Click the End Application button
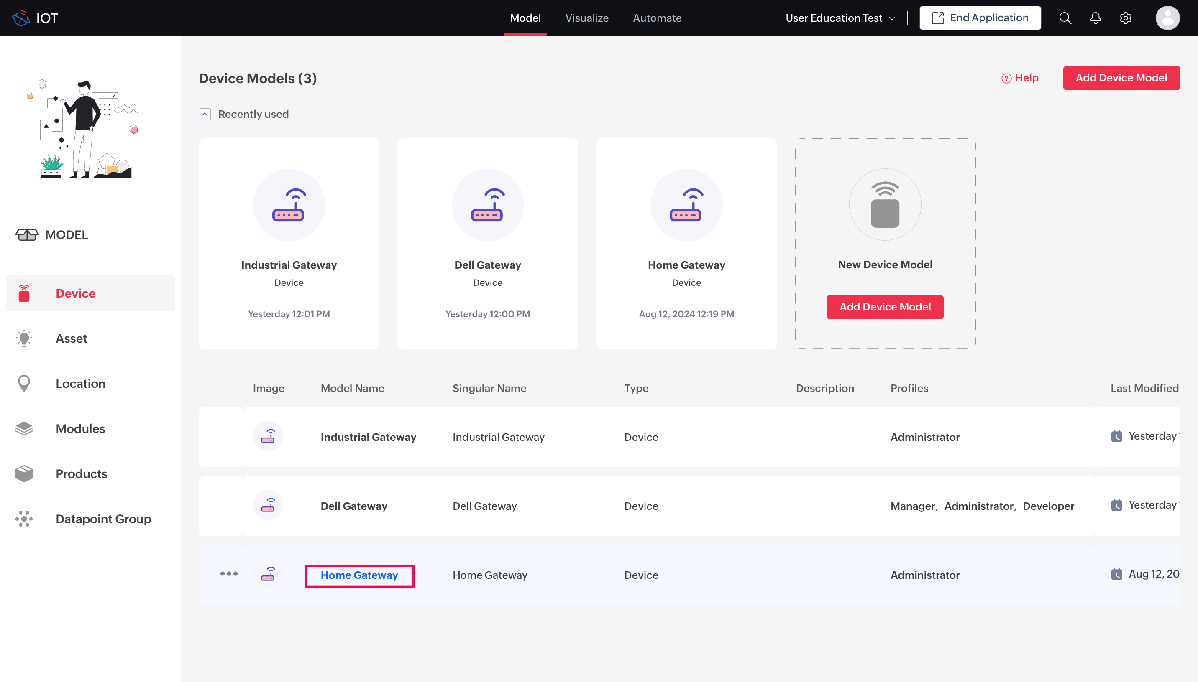1198x682 pixels. [980, 18]
